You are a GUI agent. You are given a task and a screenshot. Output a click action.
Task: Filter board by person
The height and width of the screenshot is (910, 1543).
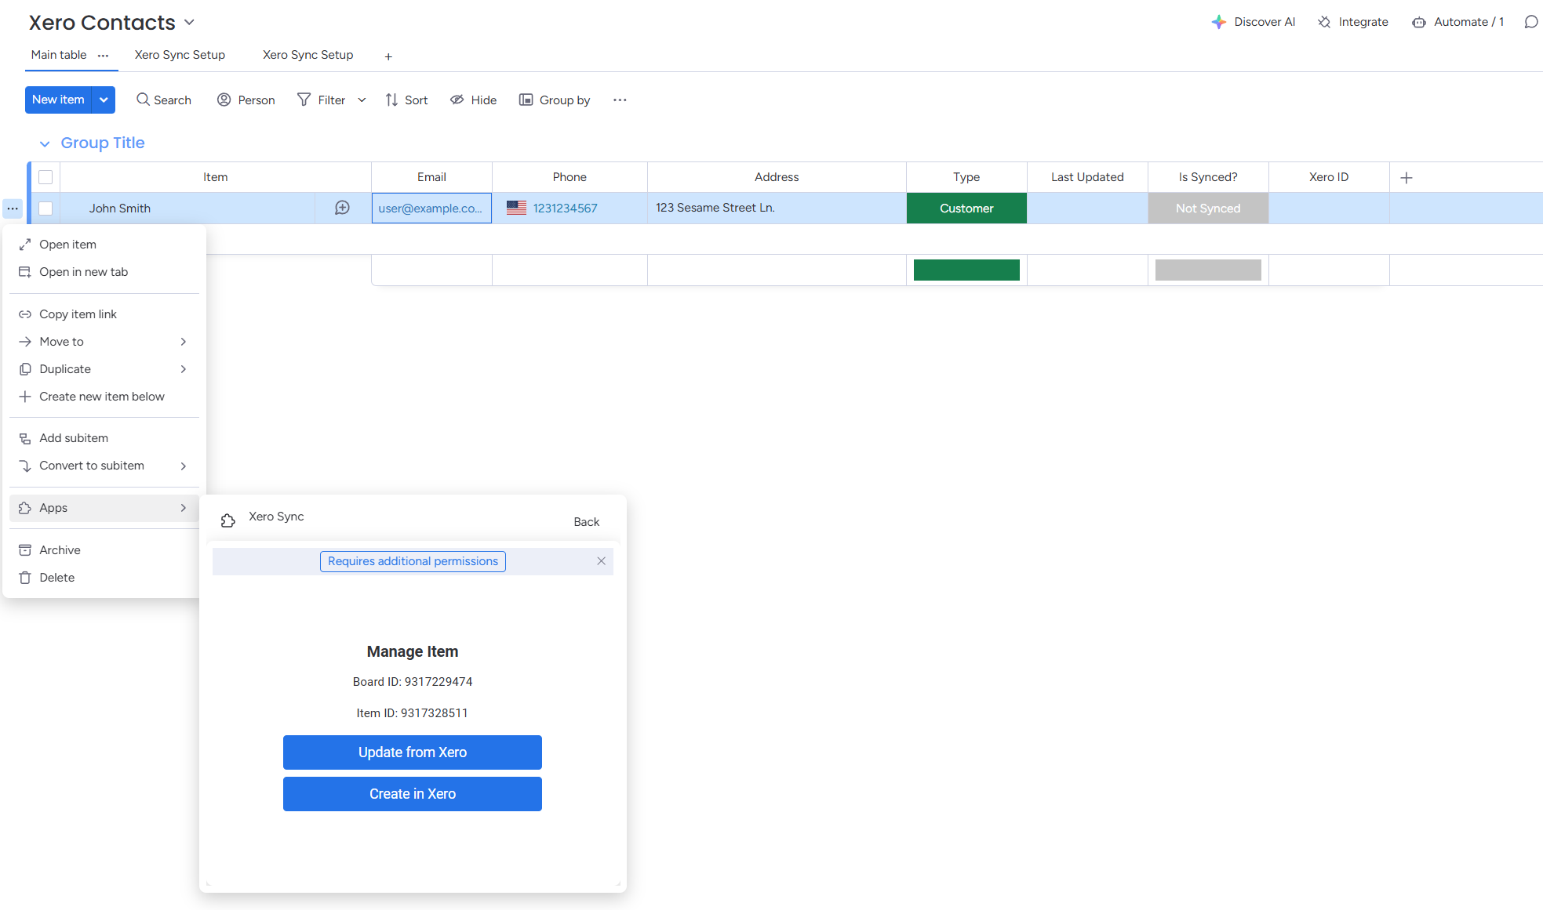click(x=246, y=100)
